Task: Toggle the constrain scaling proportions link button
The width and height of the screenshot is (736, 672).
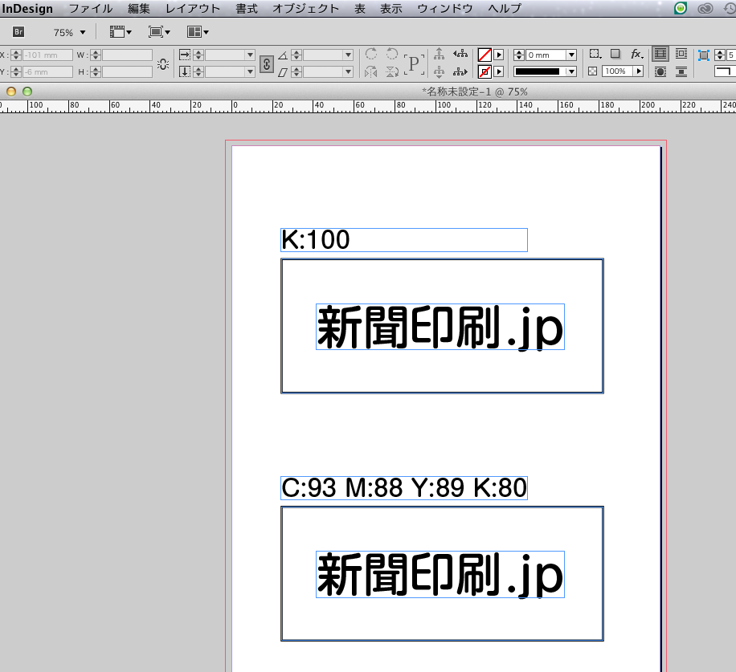Action: [267, 63]
